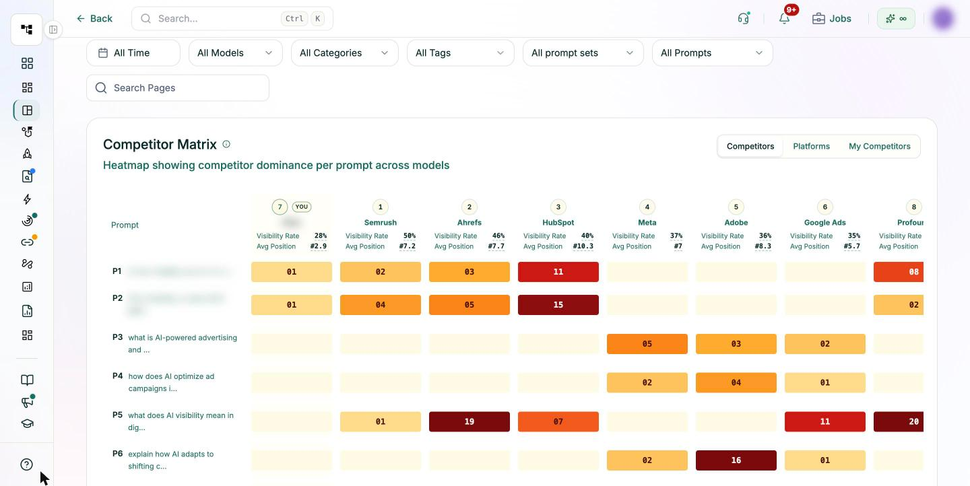Open link icon with orange dot
This screenshot has height=486, width=970.
pyautogui.click(x=27, y=242)
